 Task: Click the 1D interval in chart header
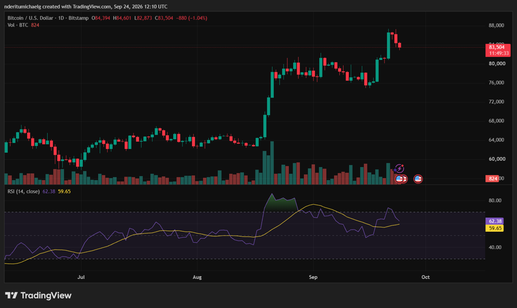tap(61, 18)
